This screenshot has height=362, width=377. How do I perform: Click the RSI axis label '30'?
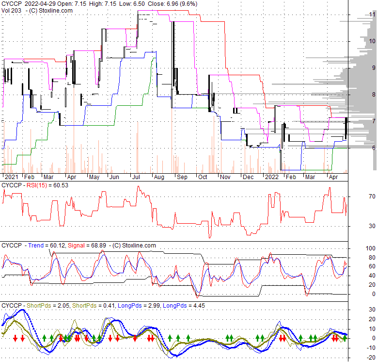372,226
